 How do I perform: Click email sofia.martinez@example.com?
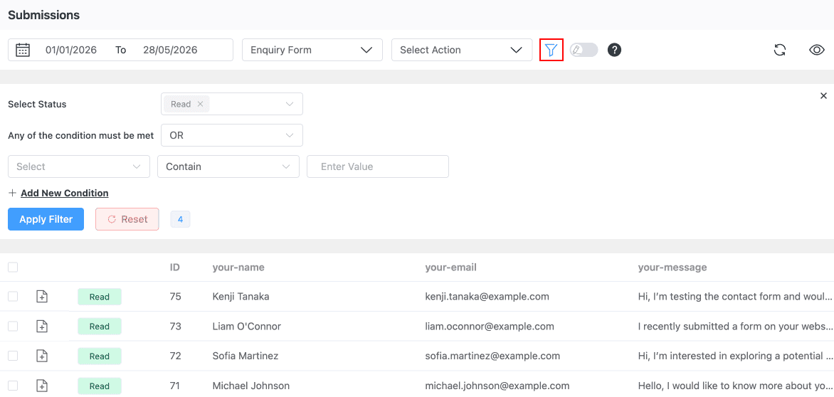[x=492, y=356]
